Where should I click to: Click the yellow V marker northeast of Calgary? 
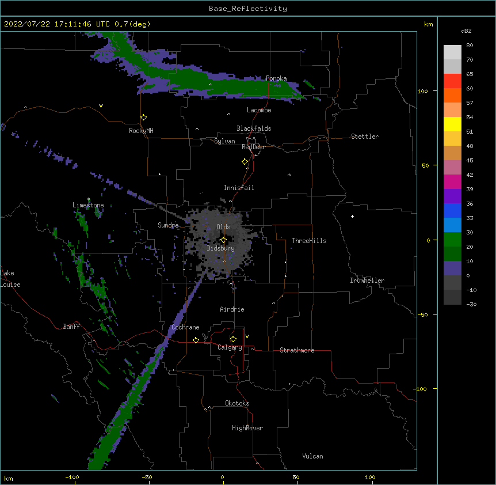pos(247,336)
